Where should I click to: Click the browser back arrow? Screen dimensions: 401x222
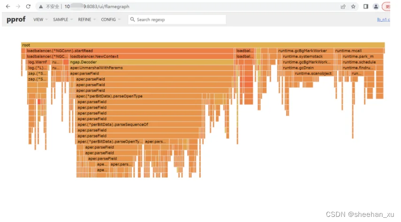coord(8,7)
